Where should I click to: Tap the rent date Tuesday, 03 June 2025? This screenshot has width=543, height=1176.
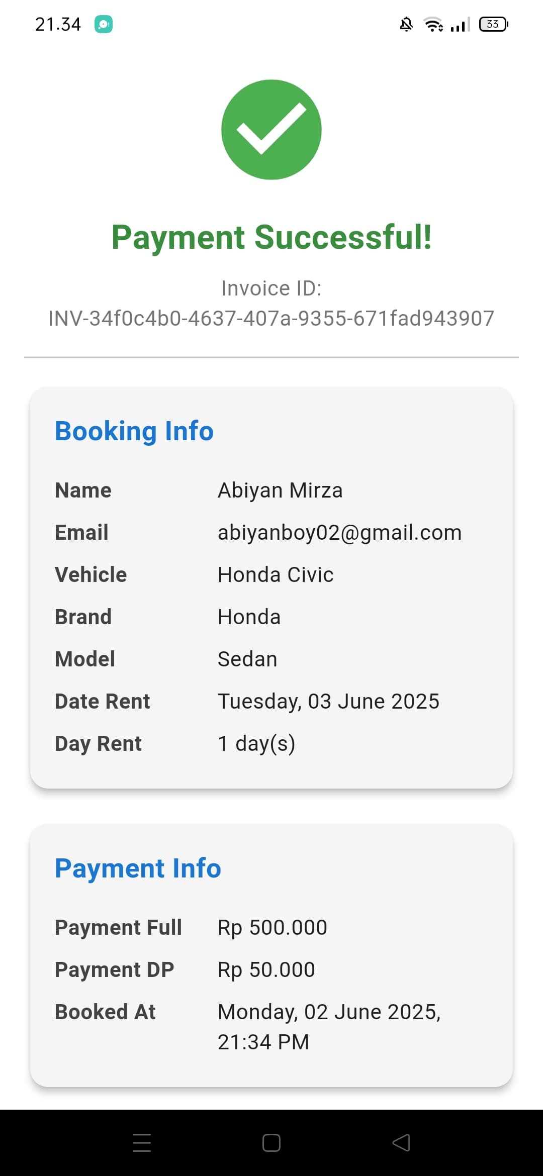328,701
